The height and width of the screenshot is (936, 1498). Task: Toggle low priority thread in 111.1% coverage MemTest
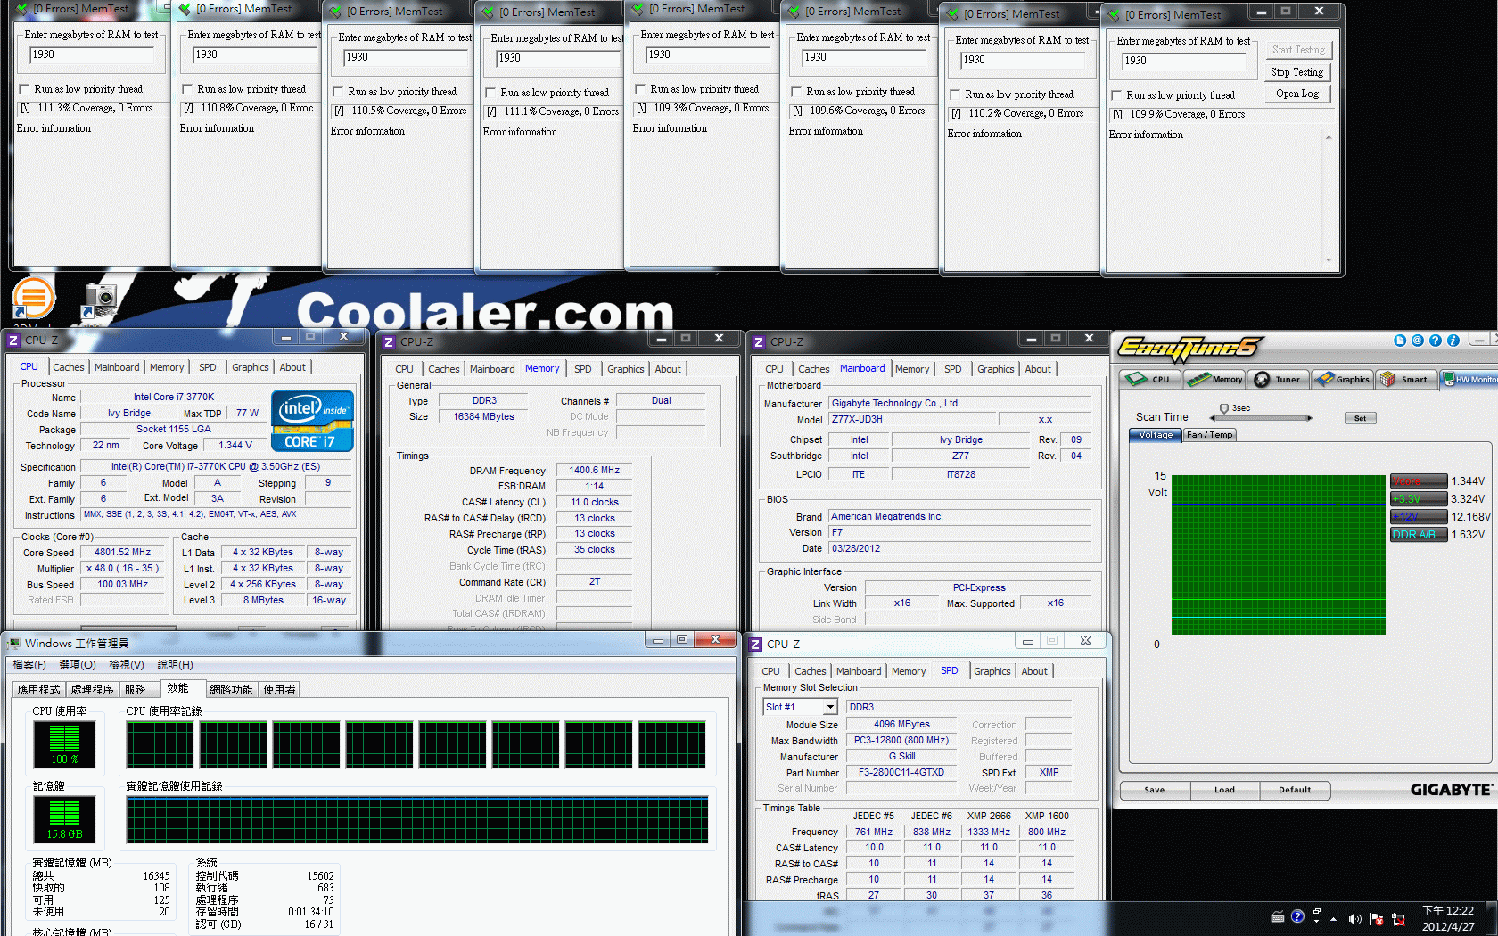tap(490, 93)
